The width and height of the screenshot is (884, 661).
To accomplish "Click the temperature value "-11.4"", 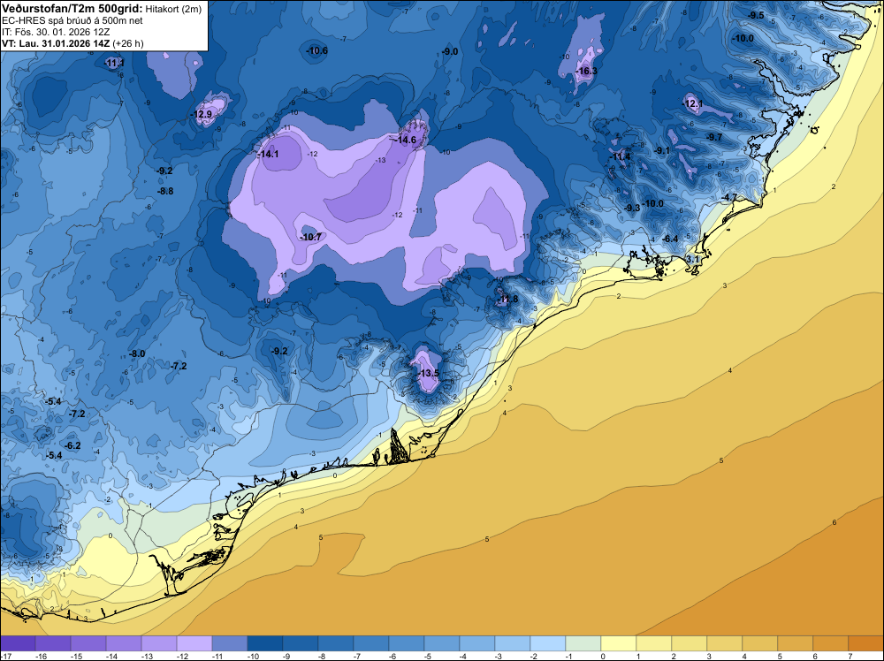I will tap(621, 156).
